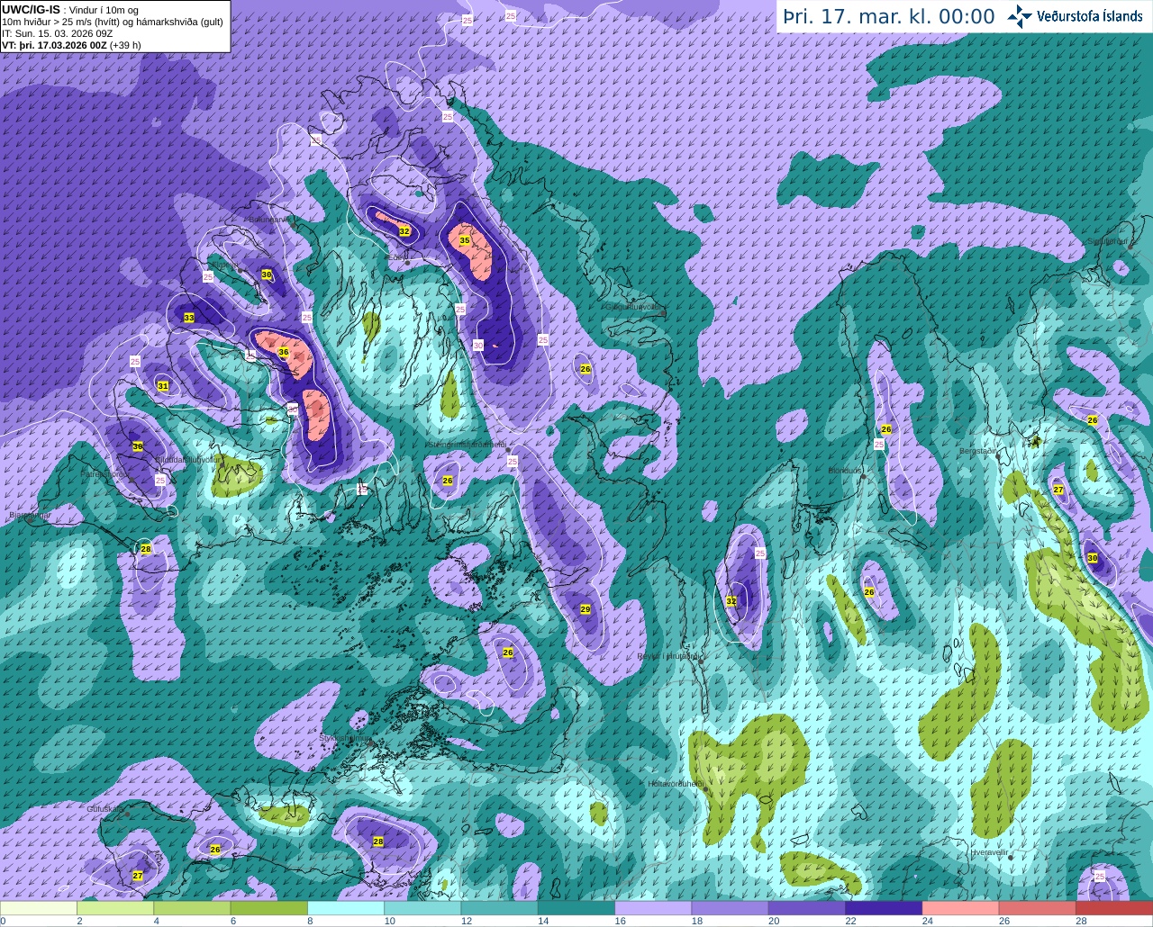Click the gust label 32 near Reykir í Hrútafirði
Screen dimensions: 1153x927
click(x=731, y=601)
